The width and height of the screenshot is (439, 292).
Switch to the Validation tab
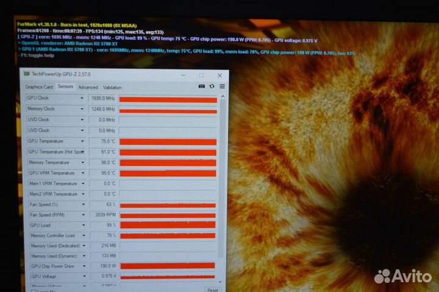click(x=112, y=87)
